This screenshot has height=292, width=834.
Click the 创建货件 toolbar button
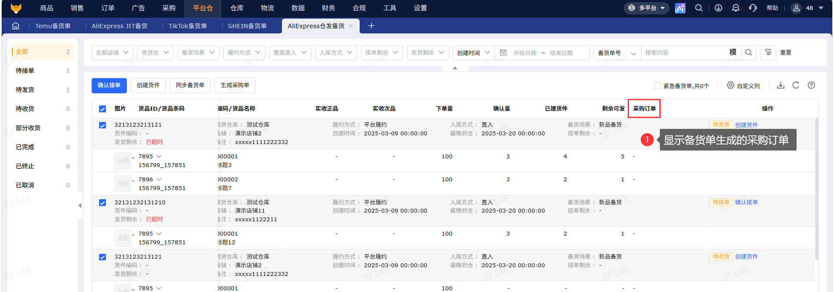(148, 85)
